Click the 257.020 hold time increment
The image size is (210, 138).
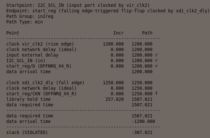tap(115, 99)
